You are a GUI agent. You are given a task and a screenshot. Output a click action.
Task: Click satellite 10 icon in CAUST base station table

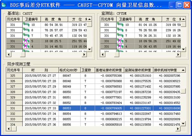[x=26, y=25]
